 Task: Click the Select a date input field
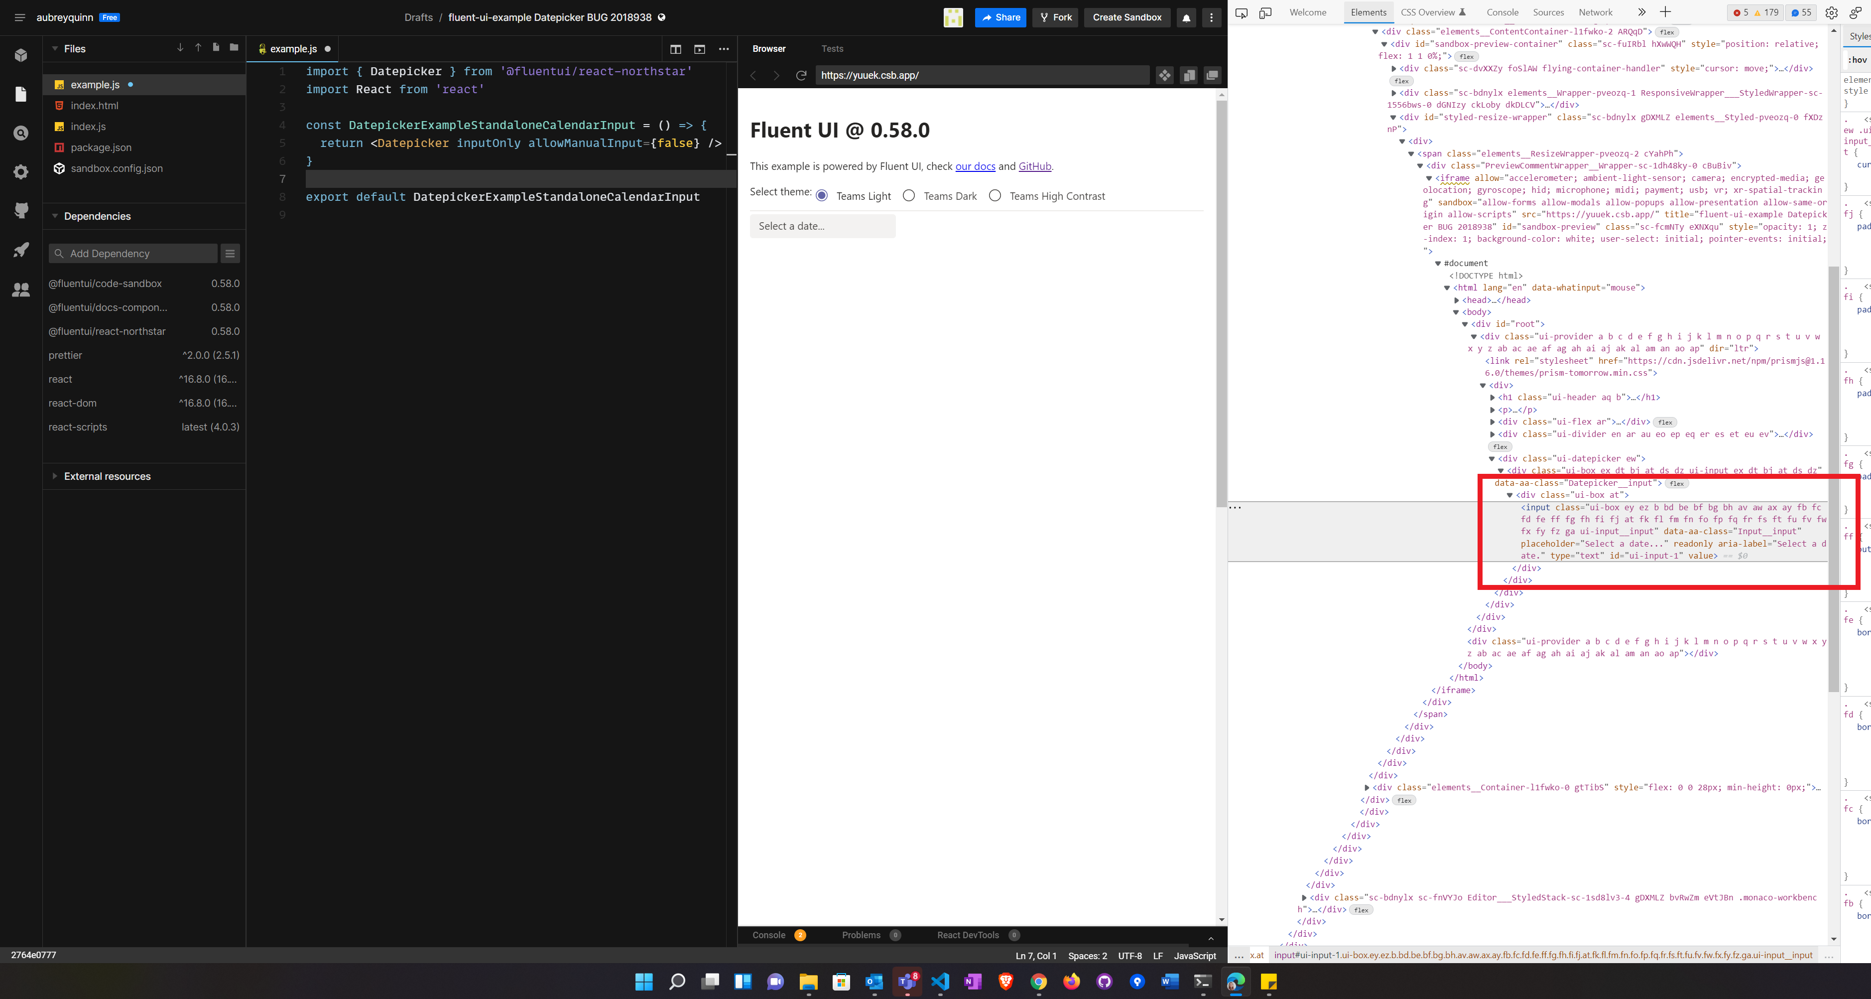pos(822,226)
